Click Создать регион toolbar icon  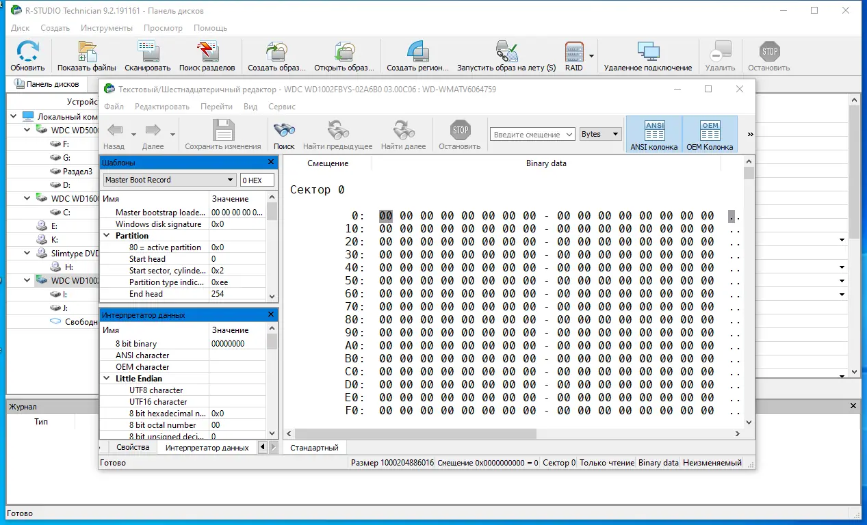coord(417,52)
